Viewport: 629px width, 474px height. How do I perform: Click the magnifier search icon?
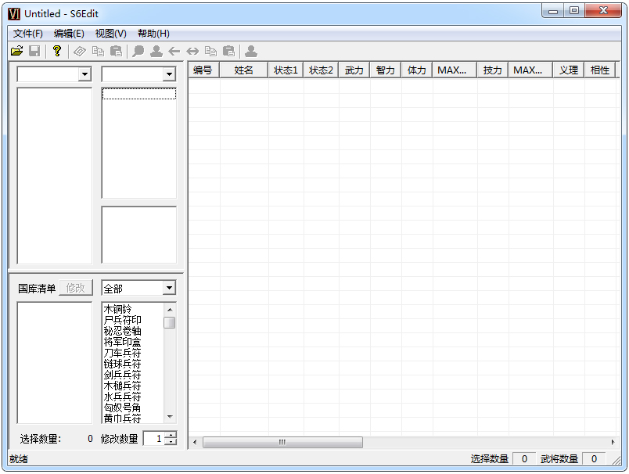pyautogui.click(x=138, y=51)
